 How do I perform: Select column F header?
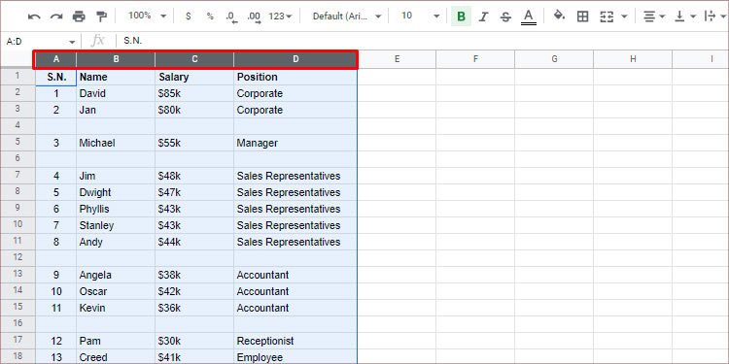pos(475,59)
